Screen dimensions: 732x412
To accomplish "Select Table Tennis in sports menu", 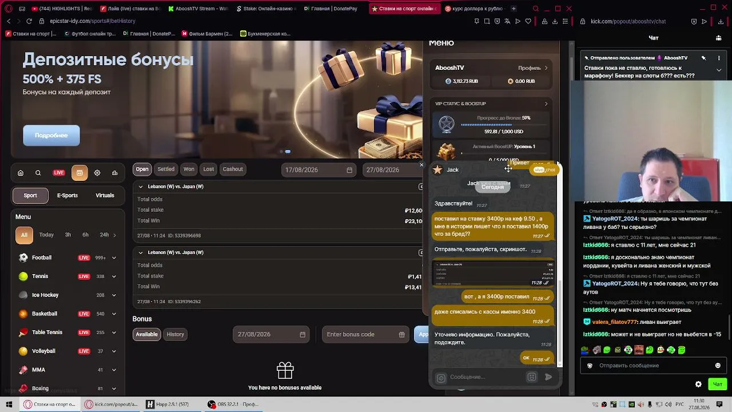I will click(47, 332).
